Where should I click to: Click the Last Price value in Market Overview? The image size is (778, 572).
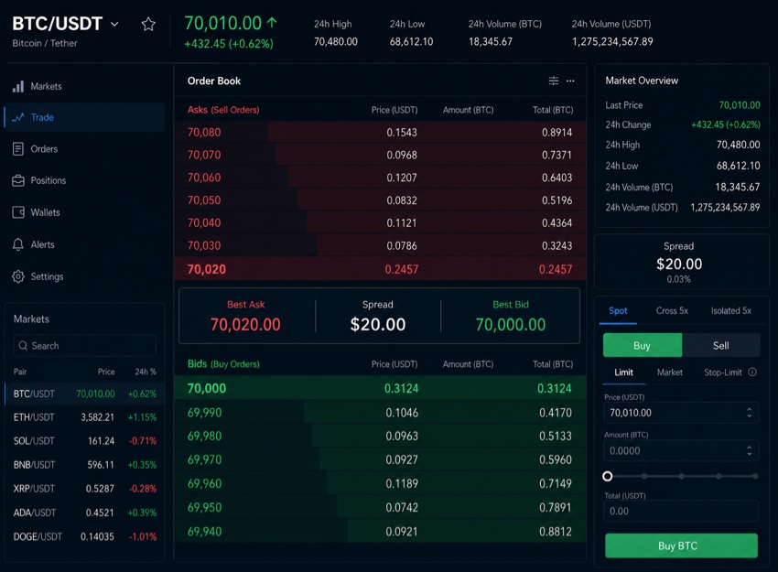tap(740, 105)
